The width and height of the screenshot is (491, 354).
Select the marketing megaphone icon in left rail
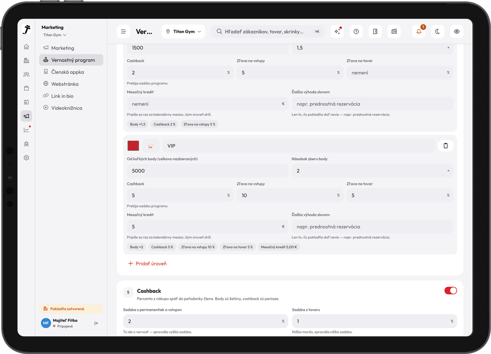26,116
